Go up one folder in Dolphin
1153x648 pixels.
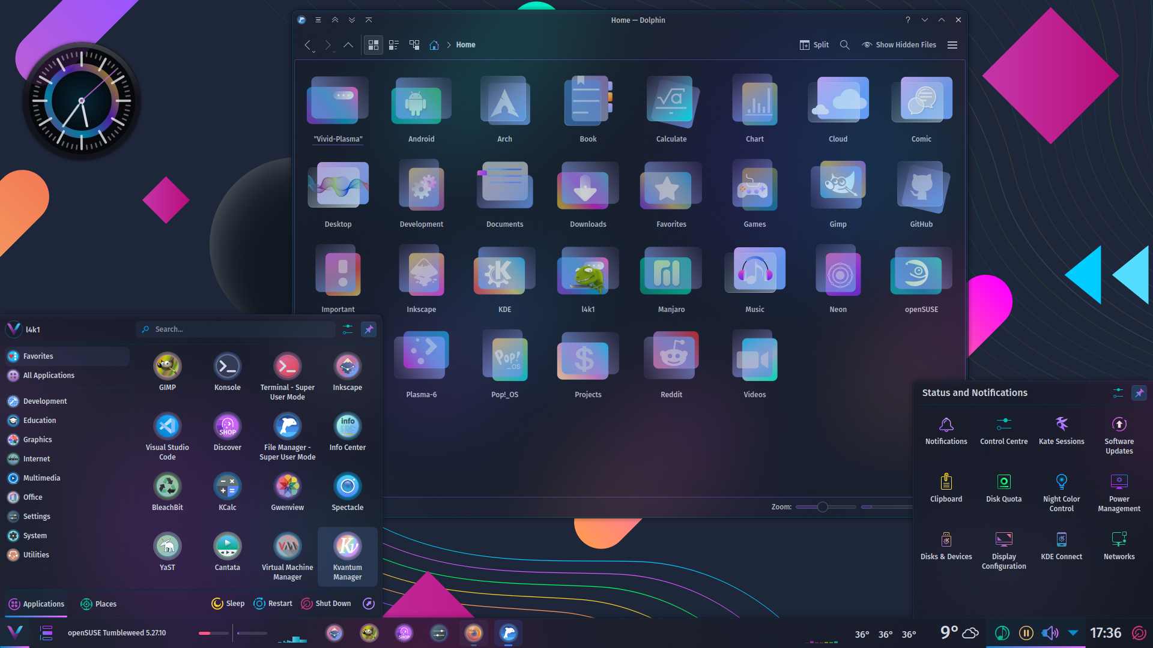point(348,45)
